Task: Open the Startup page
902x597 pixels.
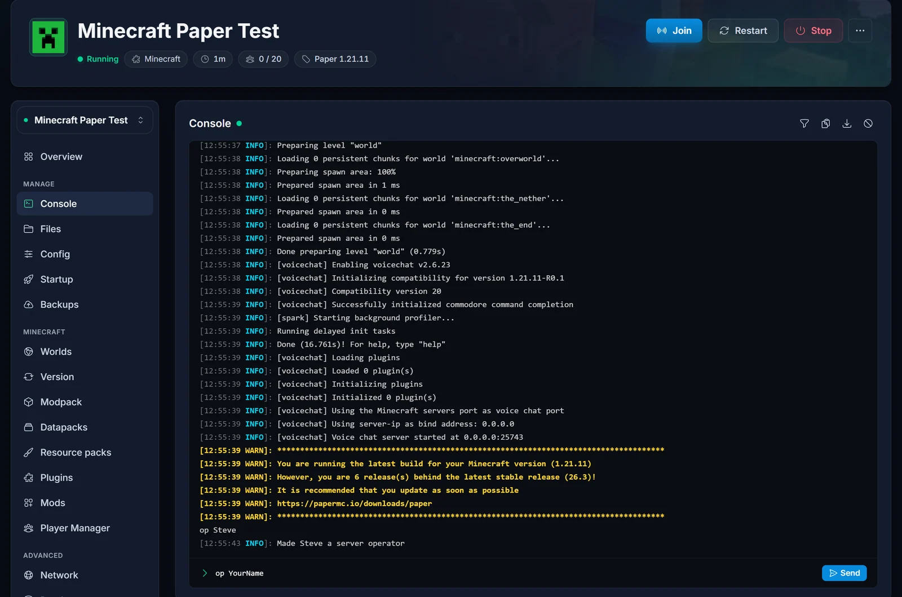Action: (85, 279)
